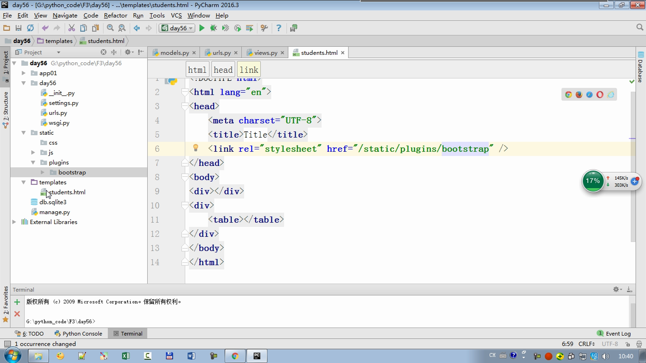Open preview in Firefox browser icon

(x=578, y=95)
